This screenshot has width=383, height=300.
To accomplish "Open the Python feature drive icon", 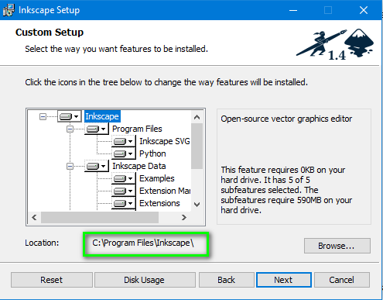I will point(124,153).
